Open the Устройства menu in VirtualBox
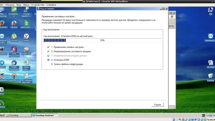The image size is (215, 121). (38, 5)
